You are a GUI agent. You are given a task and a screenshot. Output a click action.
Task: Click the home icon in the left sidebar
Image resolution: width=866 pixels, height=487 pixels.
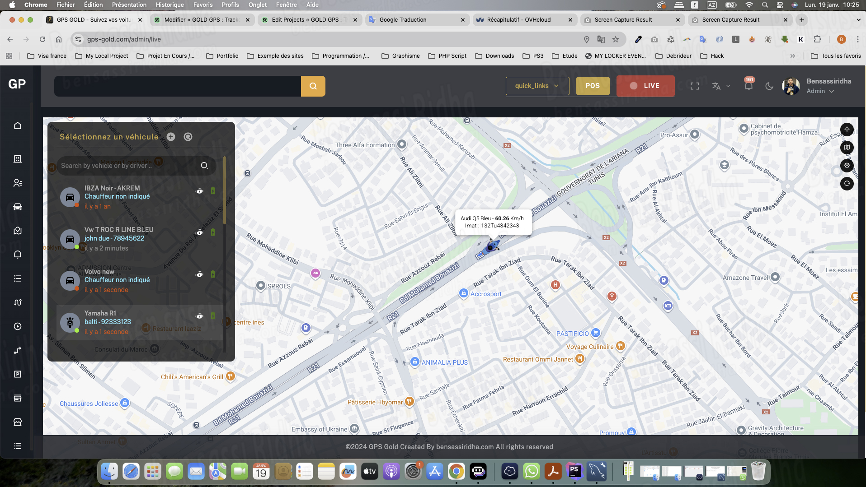[x=18, y=126]
